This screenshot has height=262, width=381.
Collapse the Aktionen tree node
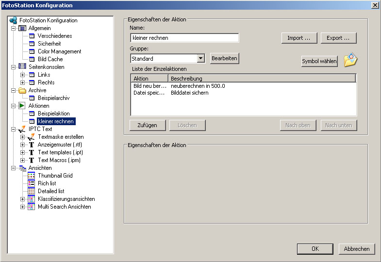pos(14,106)
